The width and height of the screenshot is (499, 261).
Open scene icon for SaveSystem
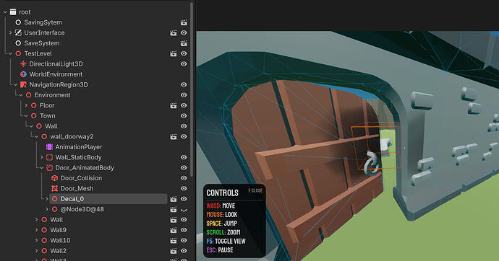(x=184, y=43)
